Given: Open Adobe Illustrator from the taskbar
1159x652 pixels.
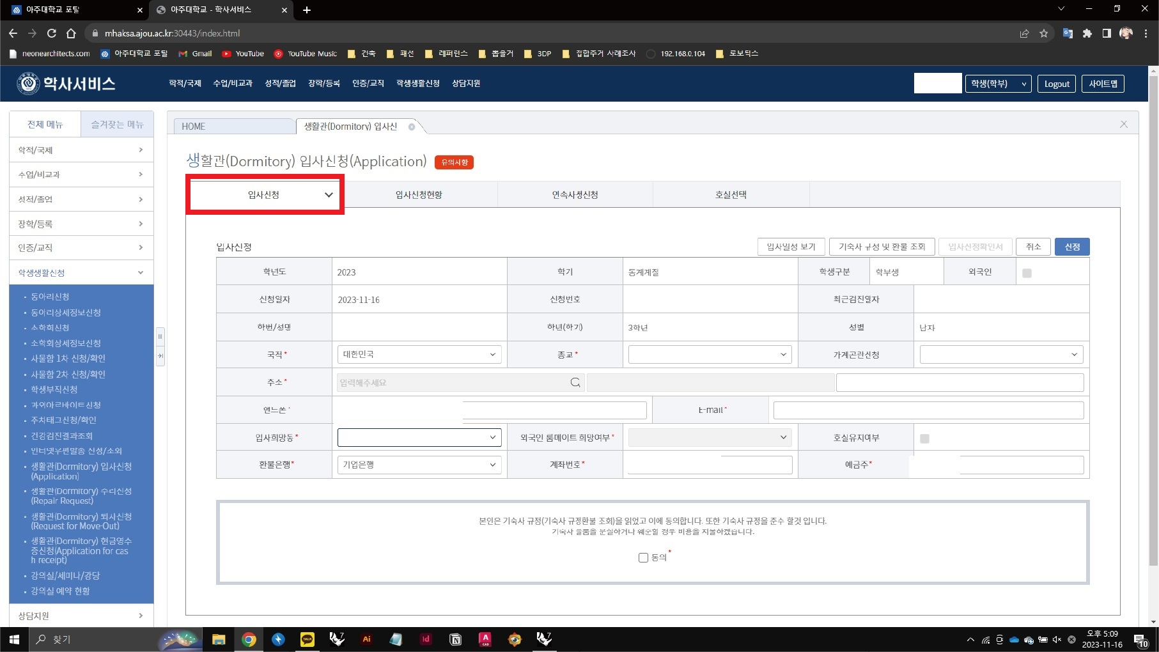Looking at the screenshot, I should [366, 639].
